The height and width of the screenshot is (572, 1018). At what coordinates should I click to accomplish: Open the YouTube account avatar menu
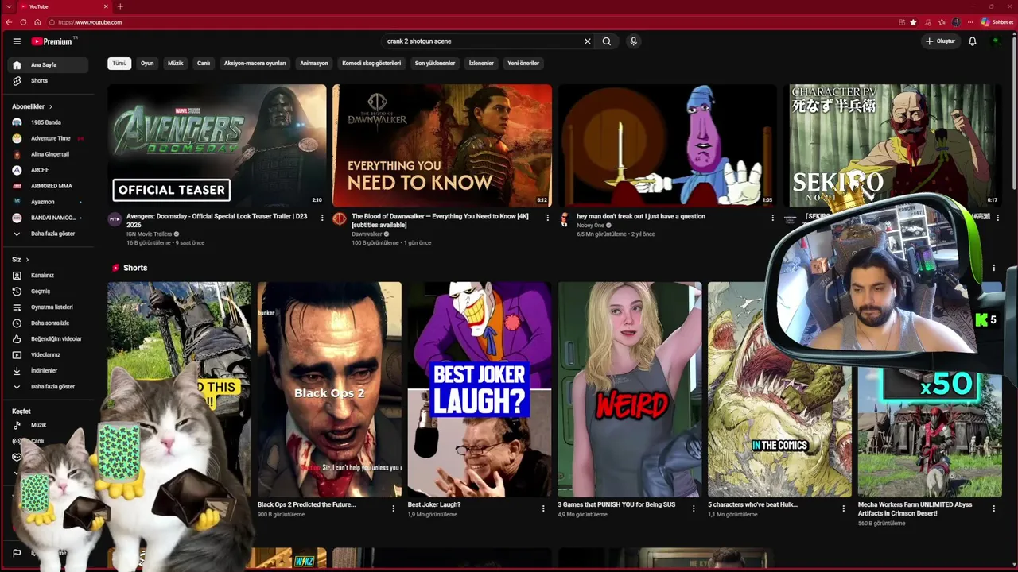tap(997, 41)
